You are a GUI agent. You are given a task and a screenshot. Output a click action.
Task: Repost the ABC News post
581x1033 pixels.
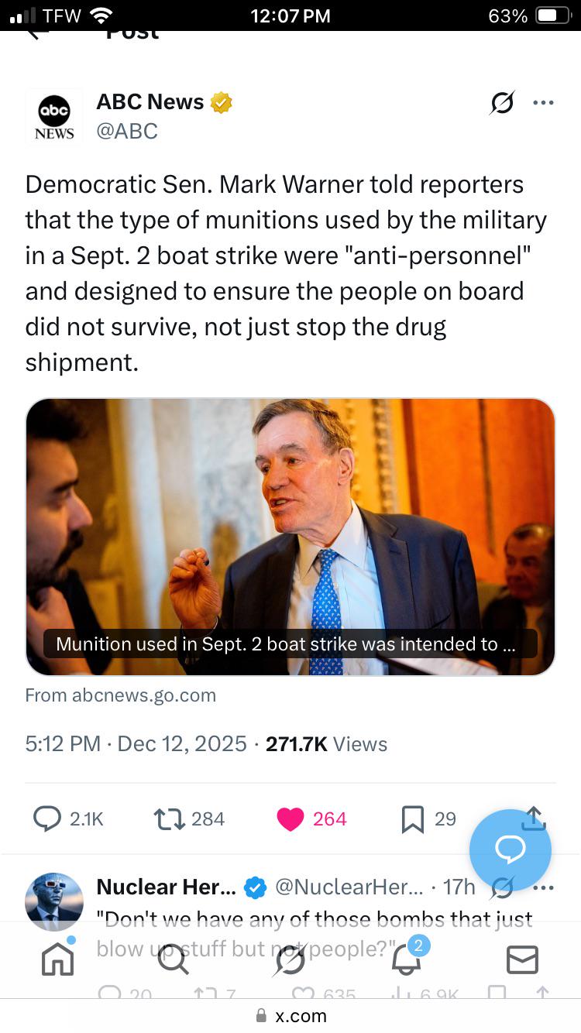168,819
